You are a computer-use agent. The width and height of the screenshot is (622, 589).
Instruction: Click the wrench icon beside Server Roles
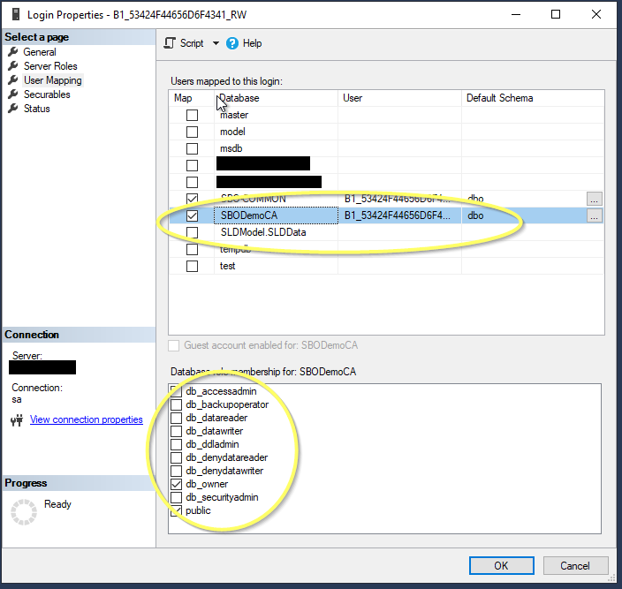point(13,66)
